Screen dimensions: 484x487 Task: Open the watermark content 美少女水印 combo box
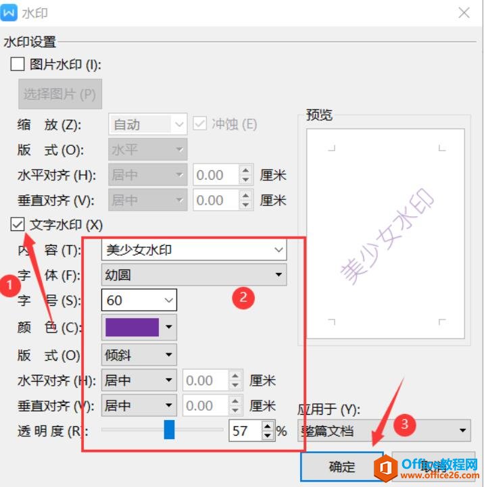coord(194,249)
